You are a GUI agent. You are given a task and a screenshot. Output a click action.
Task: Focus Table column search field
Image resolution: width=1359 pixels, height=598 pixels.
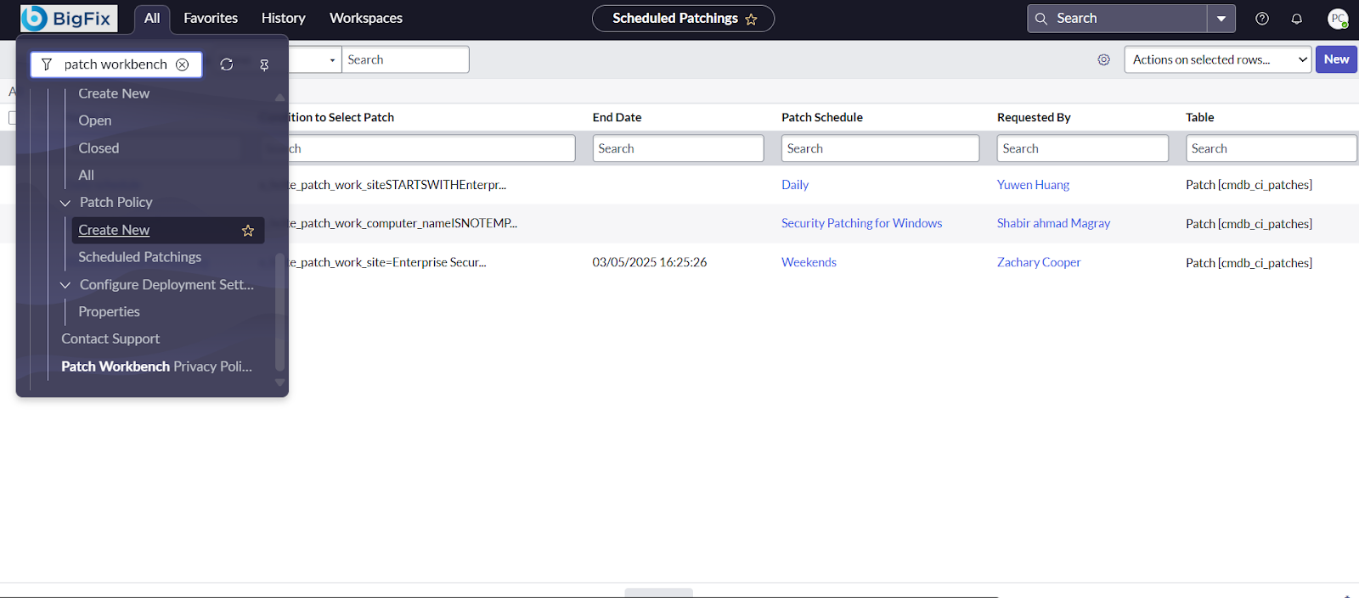pos(1271,148)
